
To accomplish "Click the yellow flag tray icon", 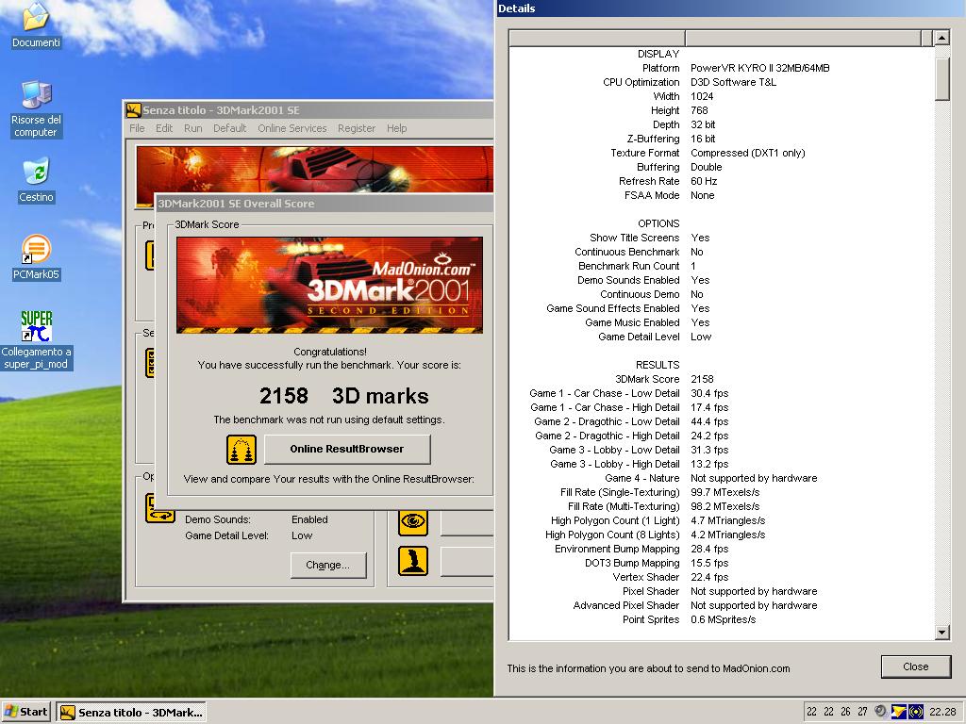I will [898, 713].
